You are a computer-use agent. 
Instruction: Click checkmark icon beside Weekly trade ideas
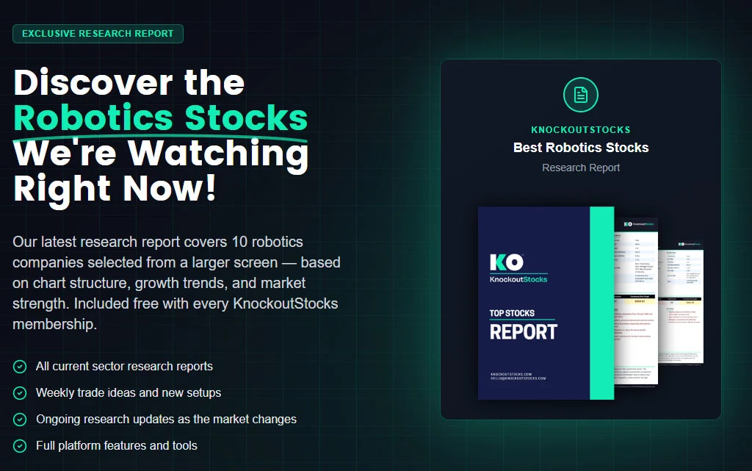(x=20, y=392)
